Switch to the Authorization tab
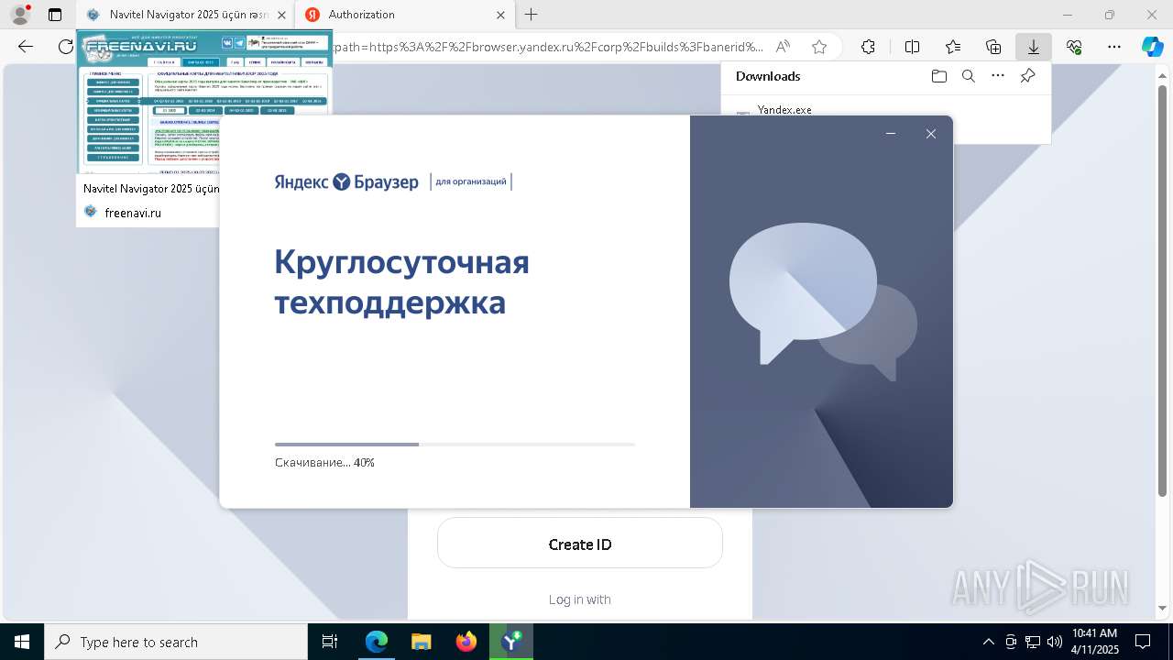The width and height of the screenshot is (1173, 660). click(x=404, y=15)
